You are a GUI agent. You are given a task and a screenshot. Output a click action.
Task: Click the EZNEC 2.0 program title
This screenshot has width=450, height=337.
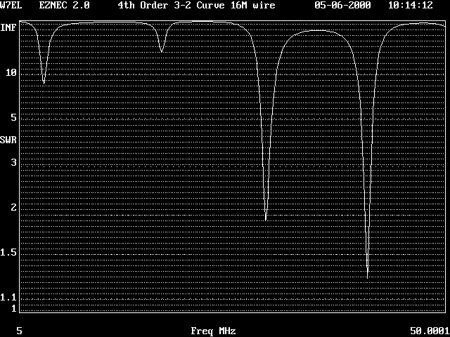64,5
